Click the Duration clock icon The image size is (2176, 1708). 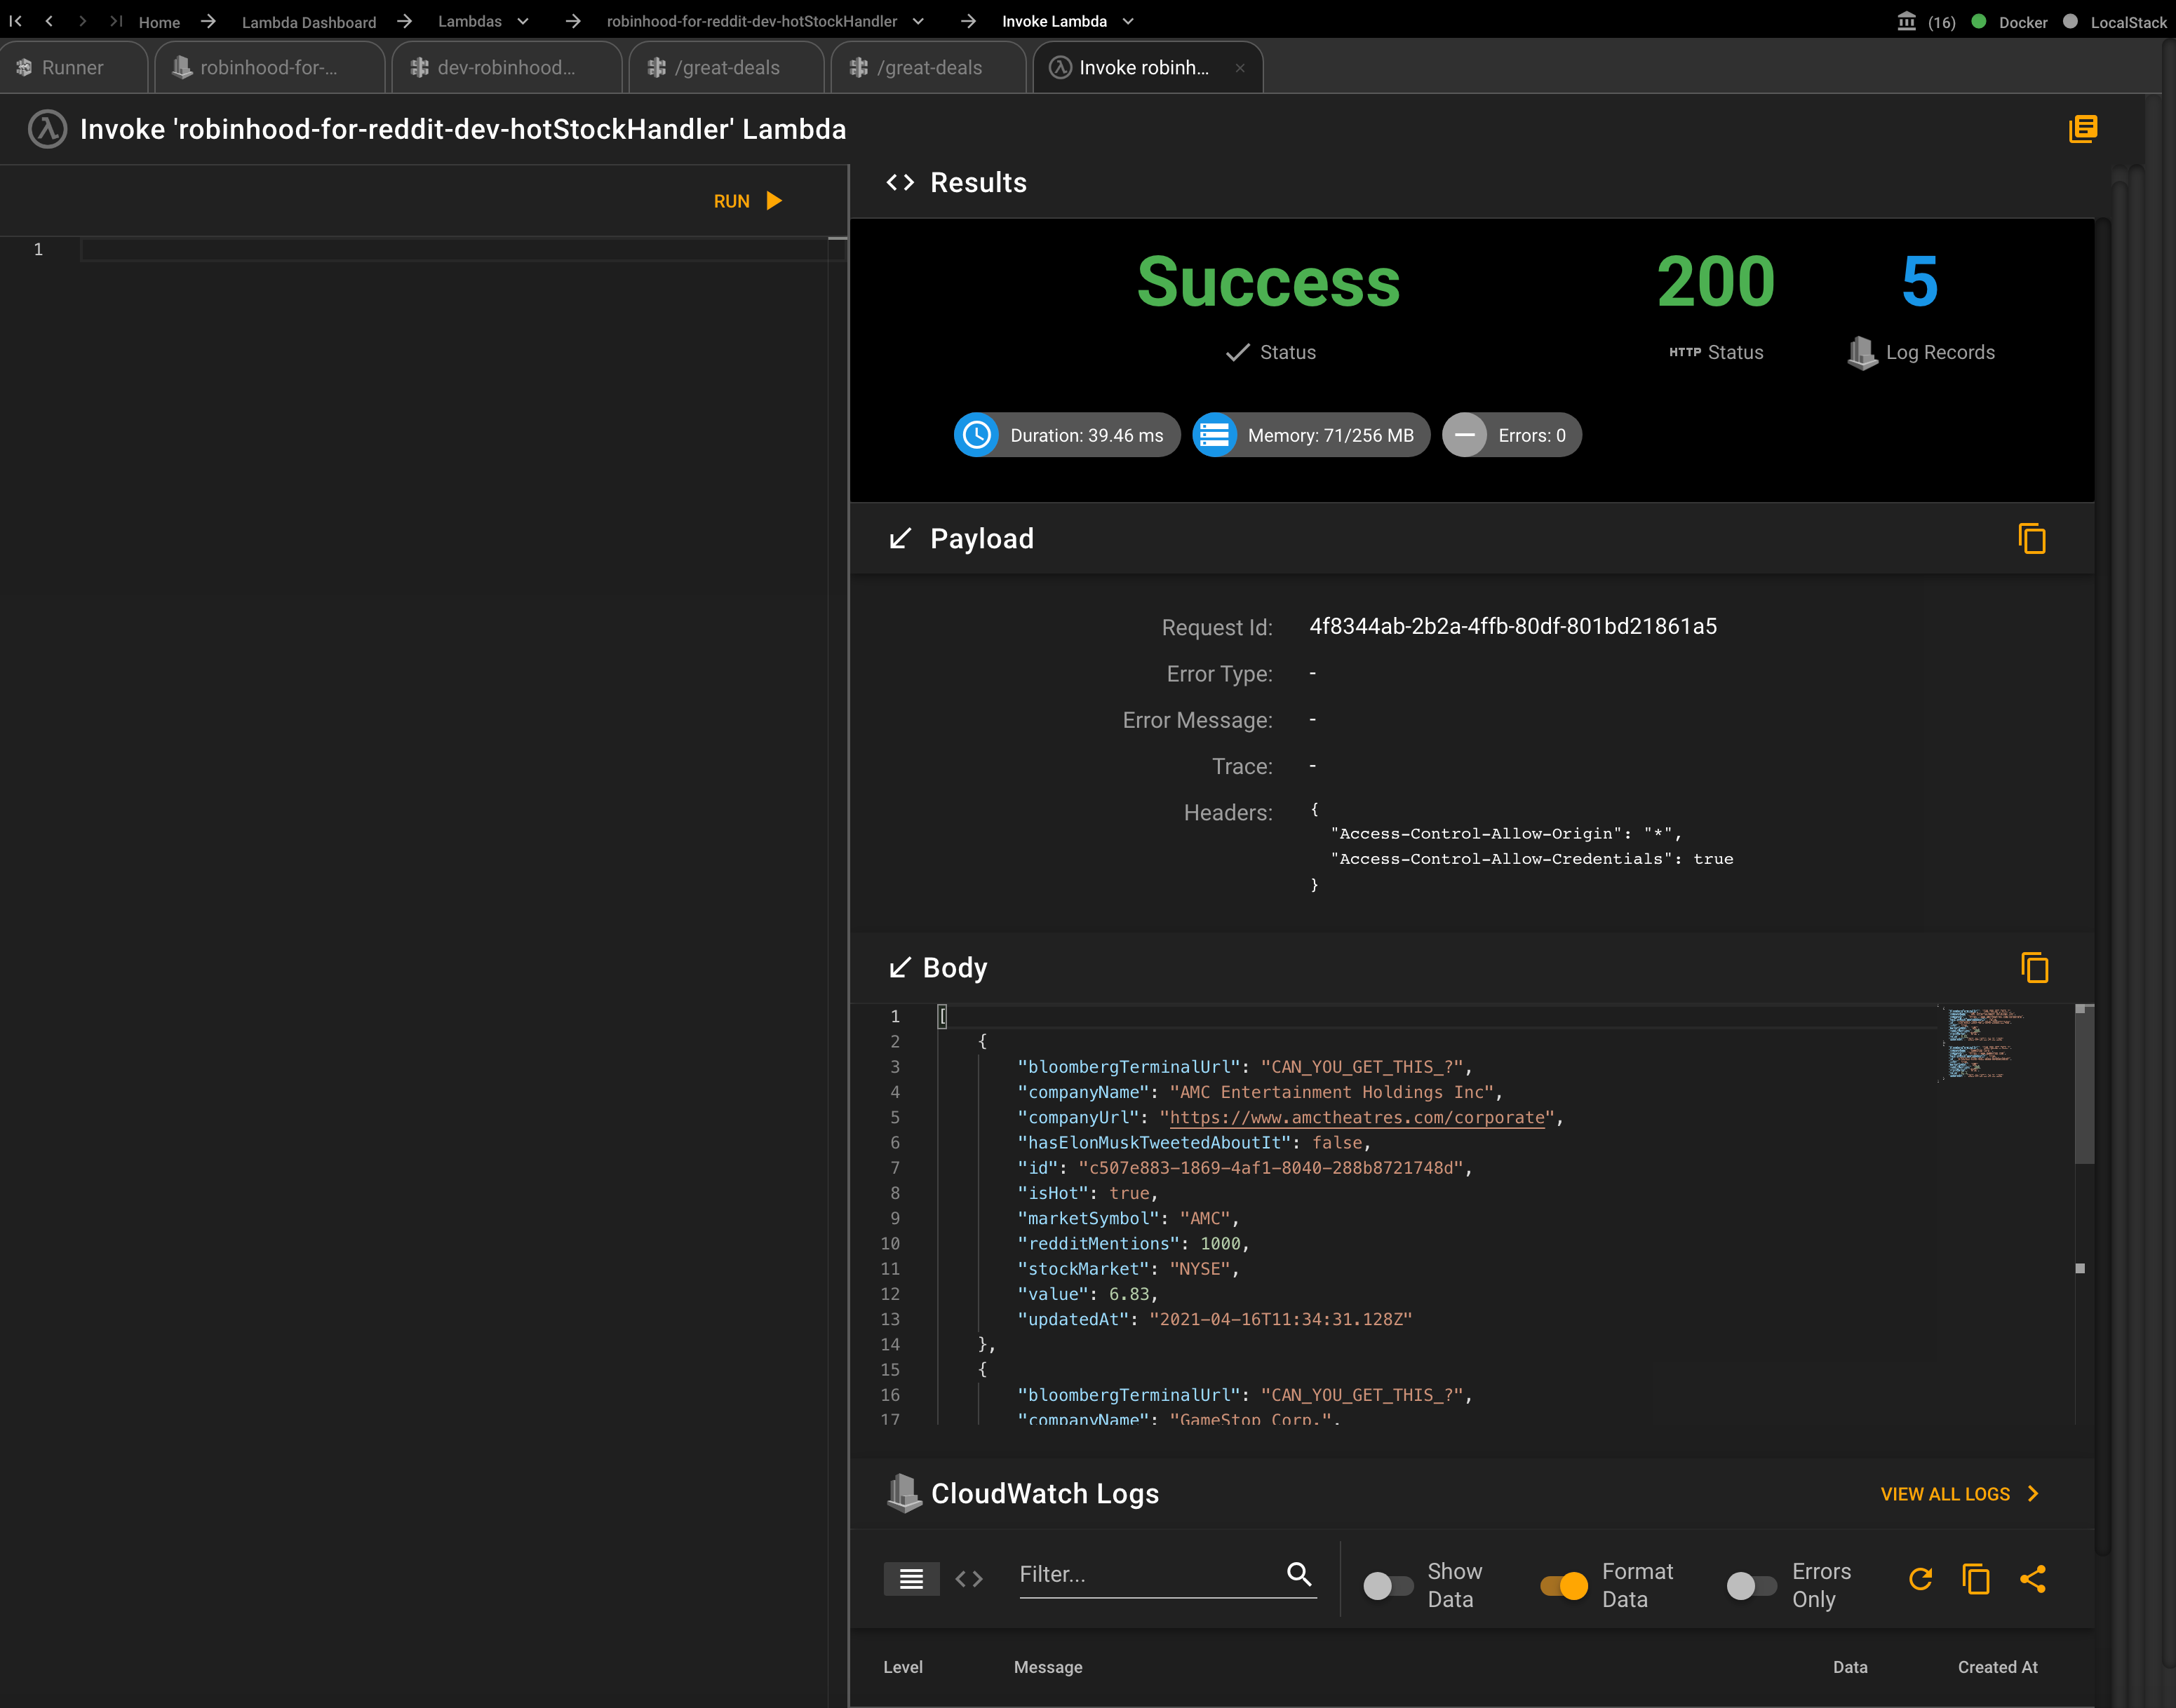point(976,435)
